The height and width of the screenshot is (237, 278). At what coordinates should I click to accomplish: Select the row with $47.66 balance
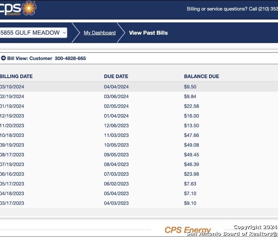click(x=139, y=135)
